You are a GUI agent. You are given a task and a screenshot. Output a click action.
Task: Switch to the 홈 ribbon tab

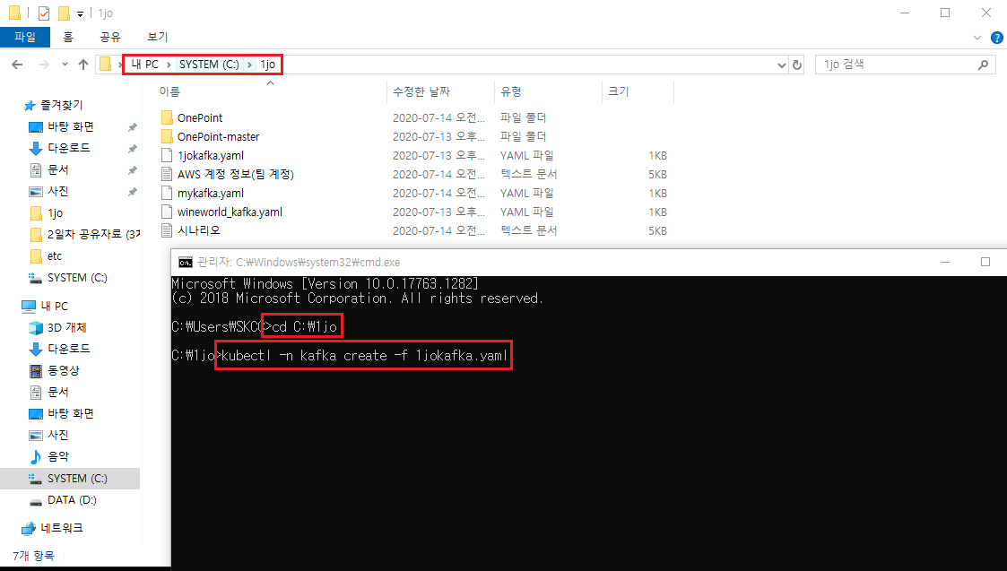[68, 37]
